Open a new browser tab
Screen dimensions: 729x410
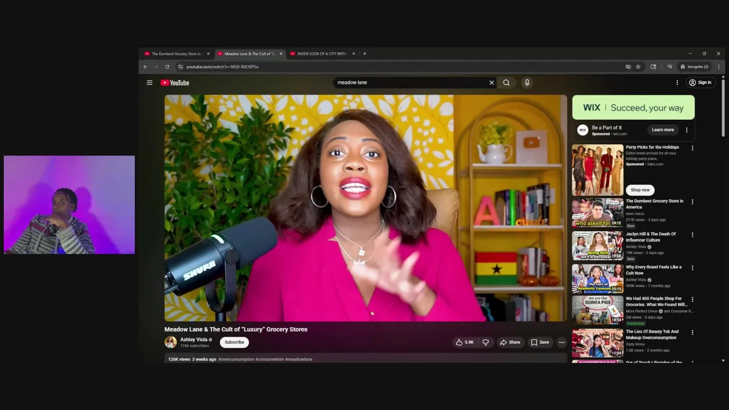pos(364,54)
